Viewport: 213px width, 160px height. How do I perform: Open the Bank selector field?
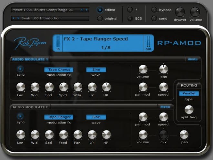click(x=50, y=18)
